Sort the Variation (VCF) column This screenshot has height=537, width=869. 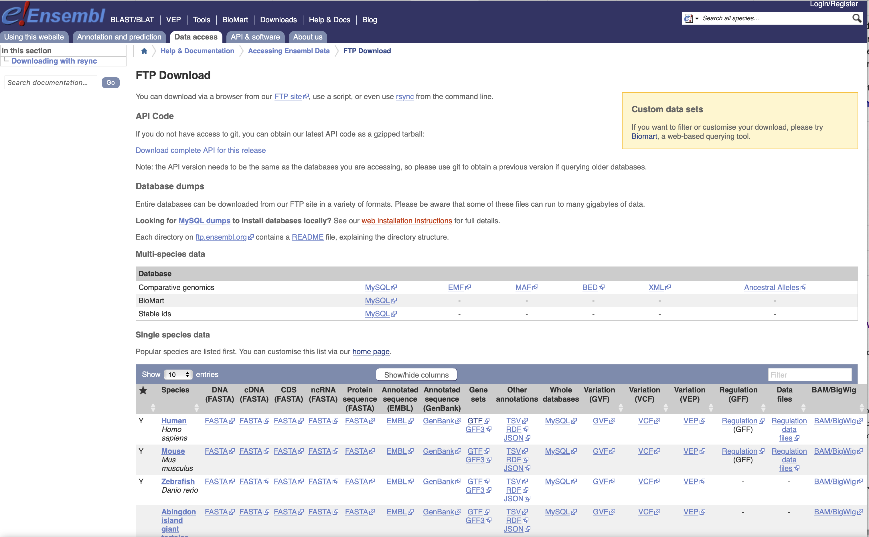click(665, 407)
